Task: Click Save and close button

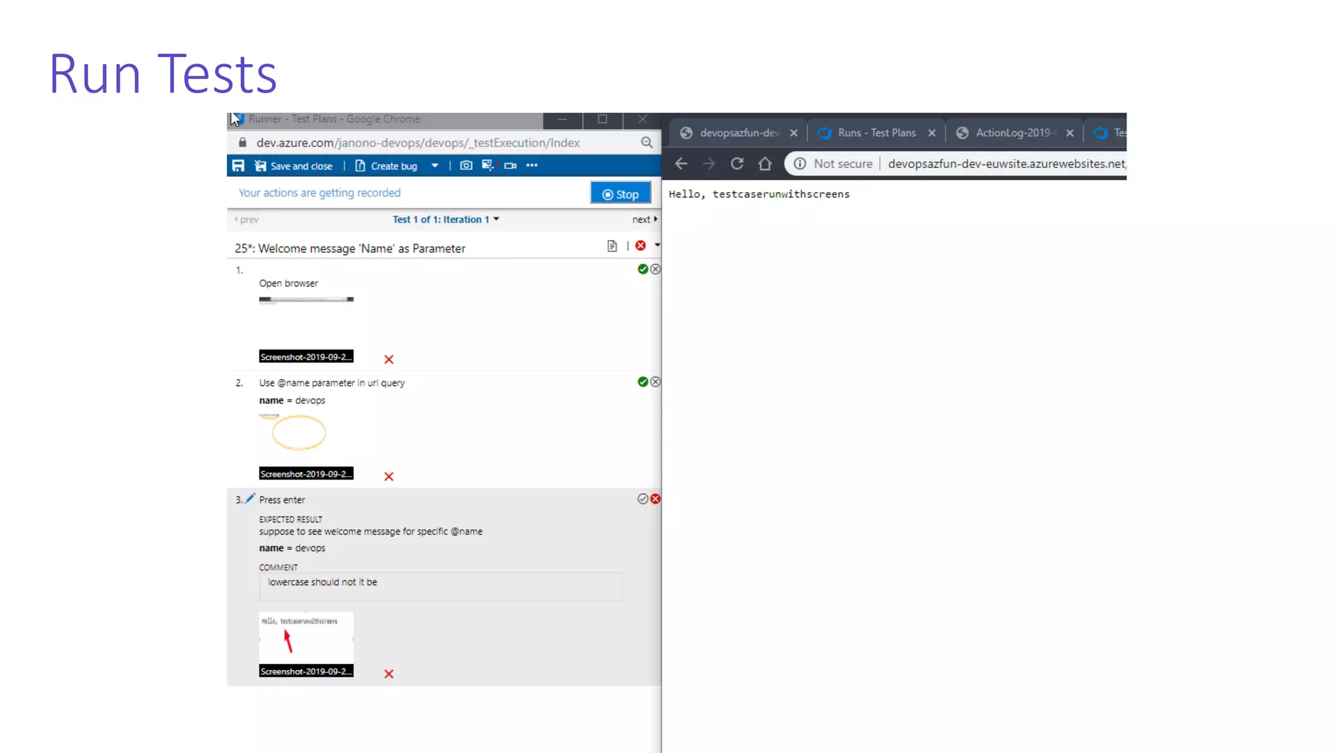Action: tap(294, 166)
